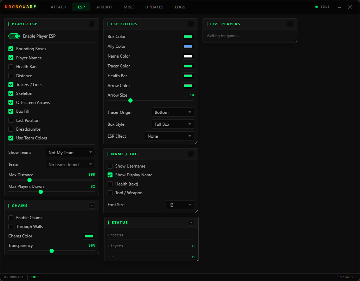Click the Player ESP panel resize grip
The width and height of the screenshot is (360, 281).
97,194
